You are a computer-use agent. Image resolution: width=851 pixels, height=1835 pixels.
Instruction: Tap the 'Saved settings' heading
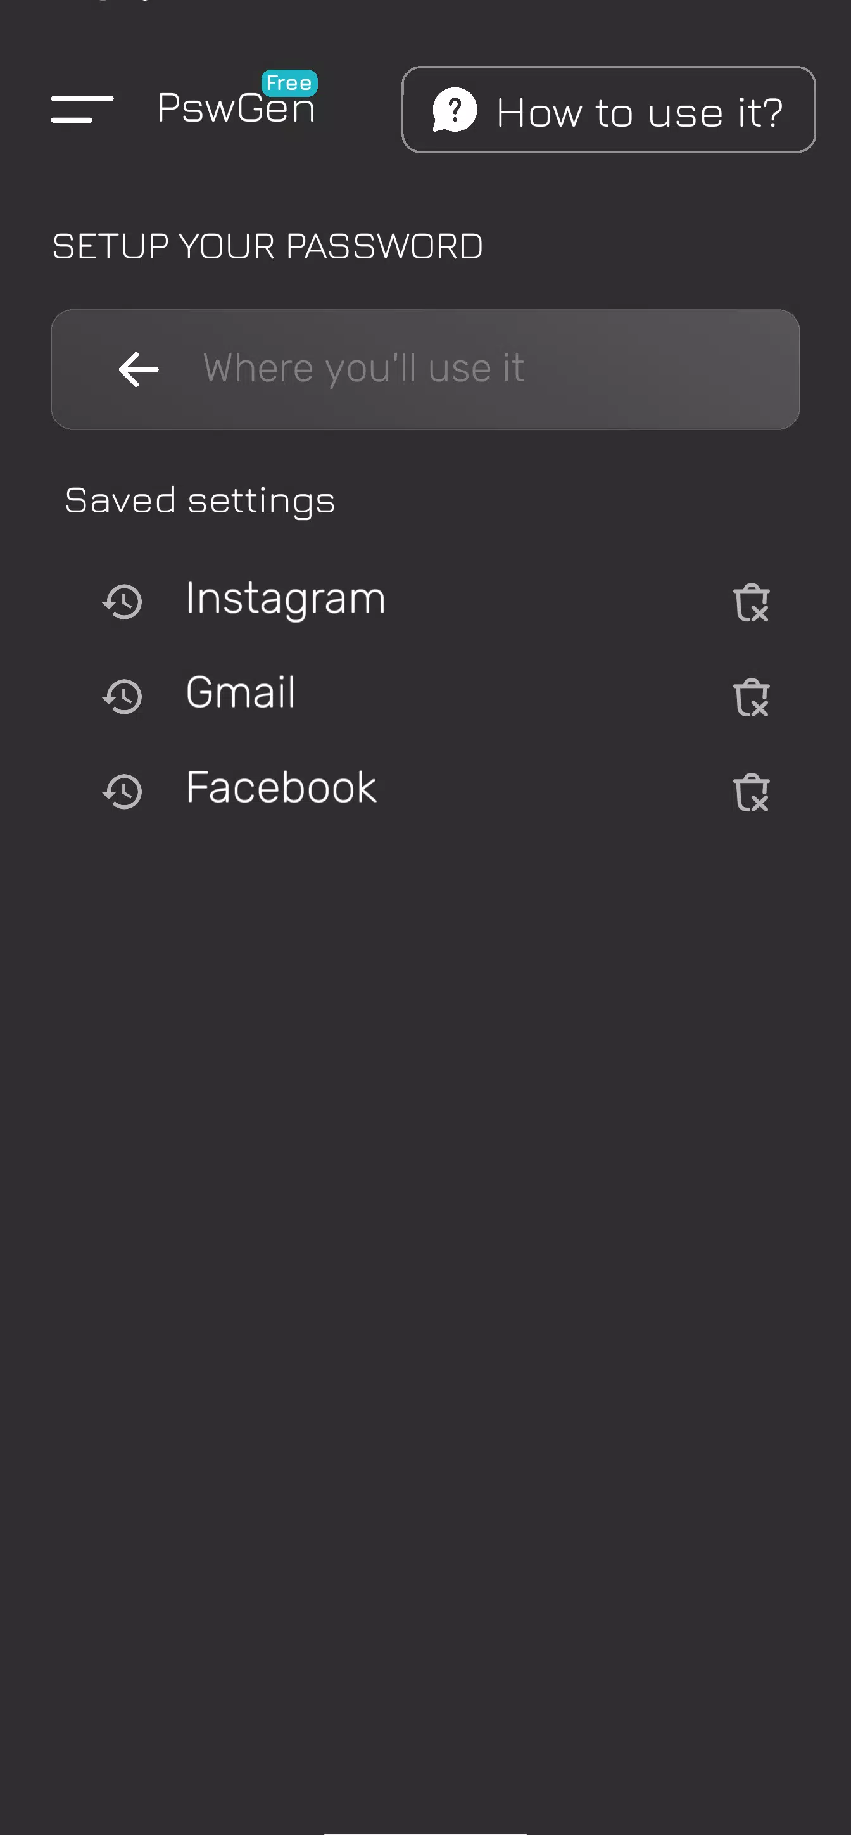tap(200, 500)
